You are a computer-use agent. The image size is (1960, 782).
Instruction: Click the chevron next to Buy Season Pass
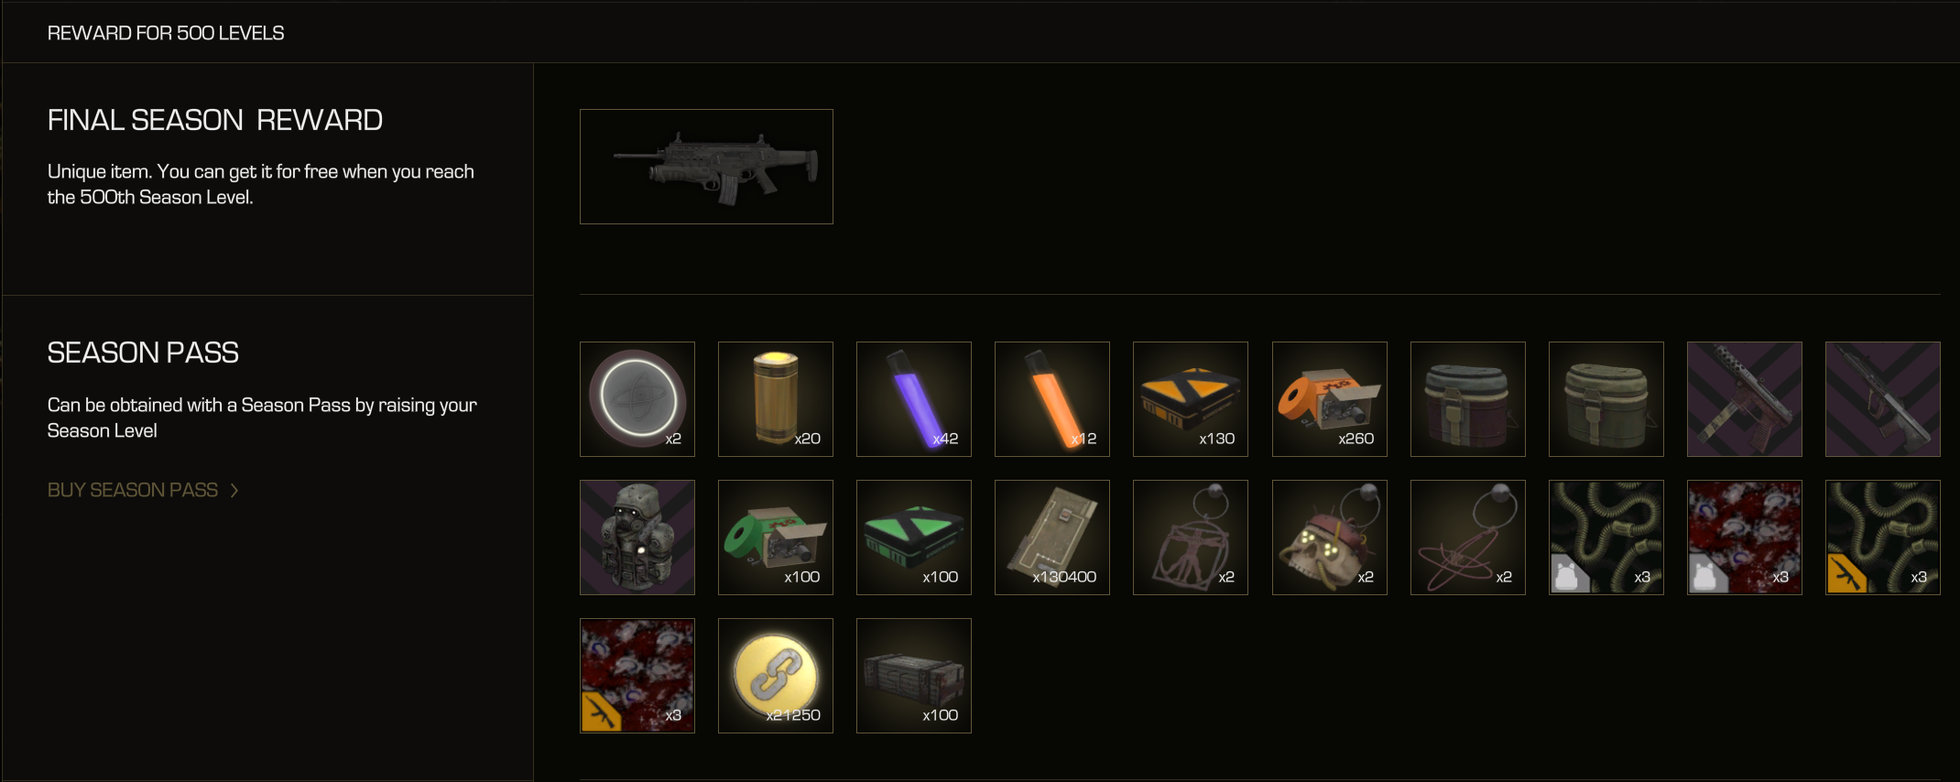(x=234, y=491)
